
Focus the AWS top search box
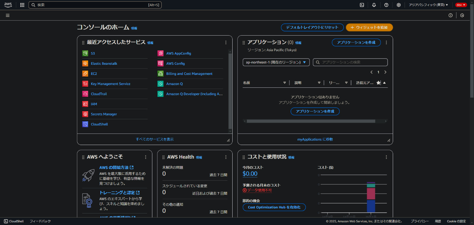pyautogui.click(x=95, y=5)
